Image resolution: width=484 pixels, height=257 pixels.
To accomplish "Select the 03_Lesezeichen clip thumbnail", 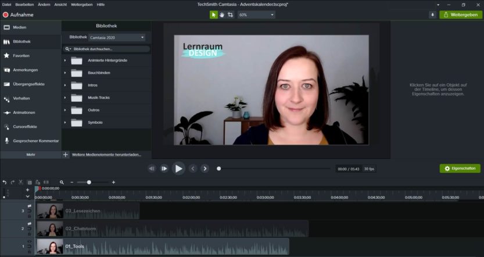I will click(50, 211).
